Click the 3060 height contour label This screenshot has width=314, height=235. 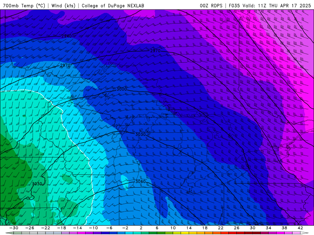point(141,181)
